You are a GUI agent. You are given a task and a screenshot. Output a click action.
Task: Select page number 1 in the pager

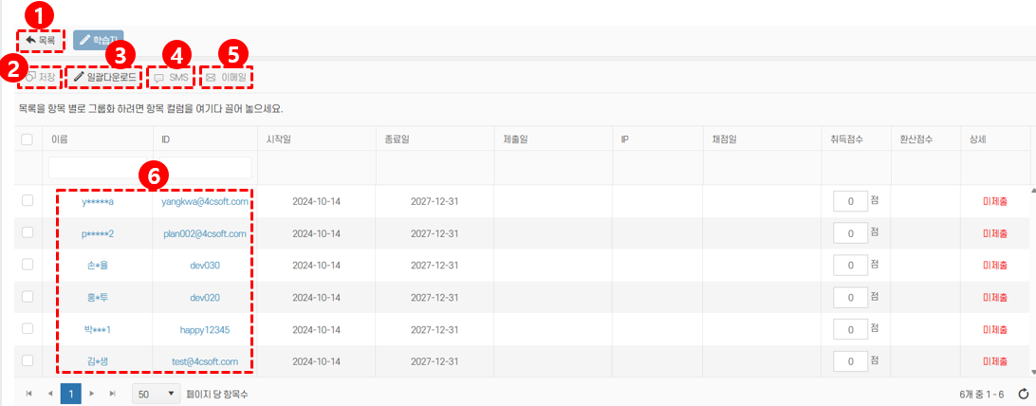tap(70, 394)
